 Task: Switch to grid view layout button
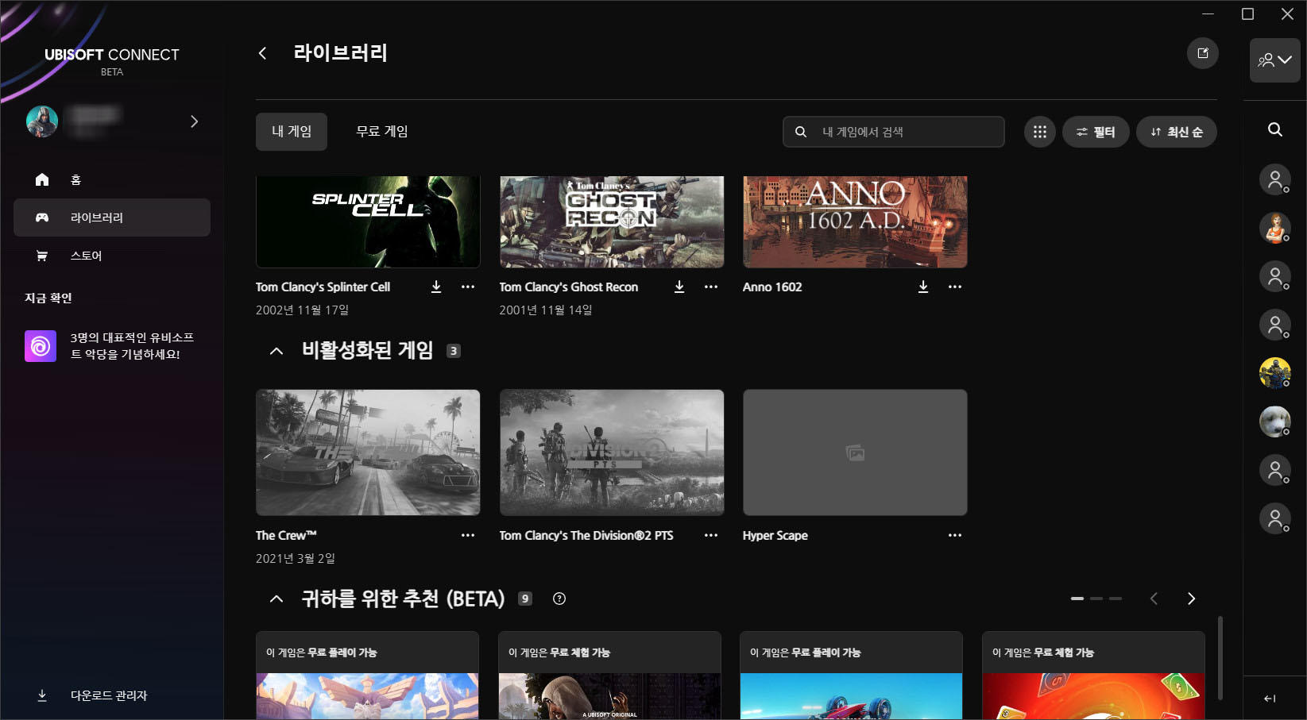[x=1039, y=132]
